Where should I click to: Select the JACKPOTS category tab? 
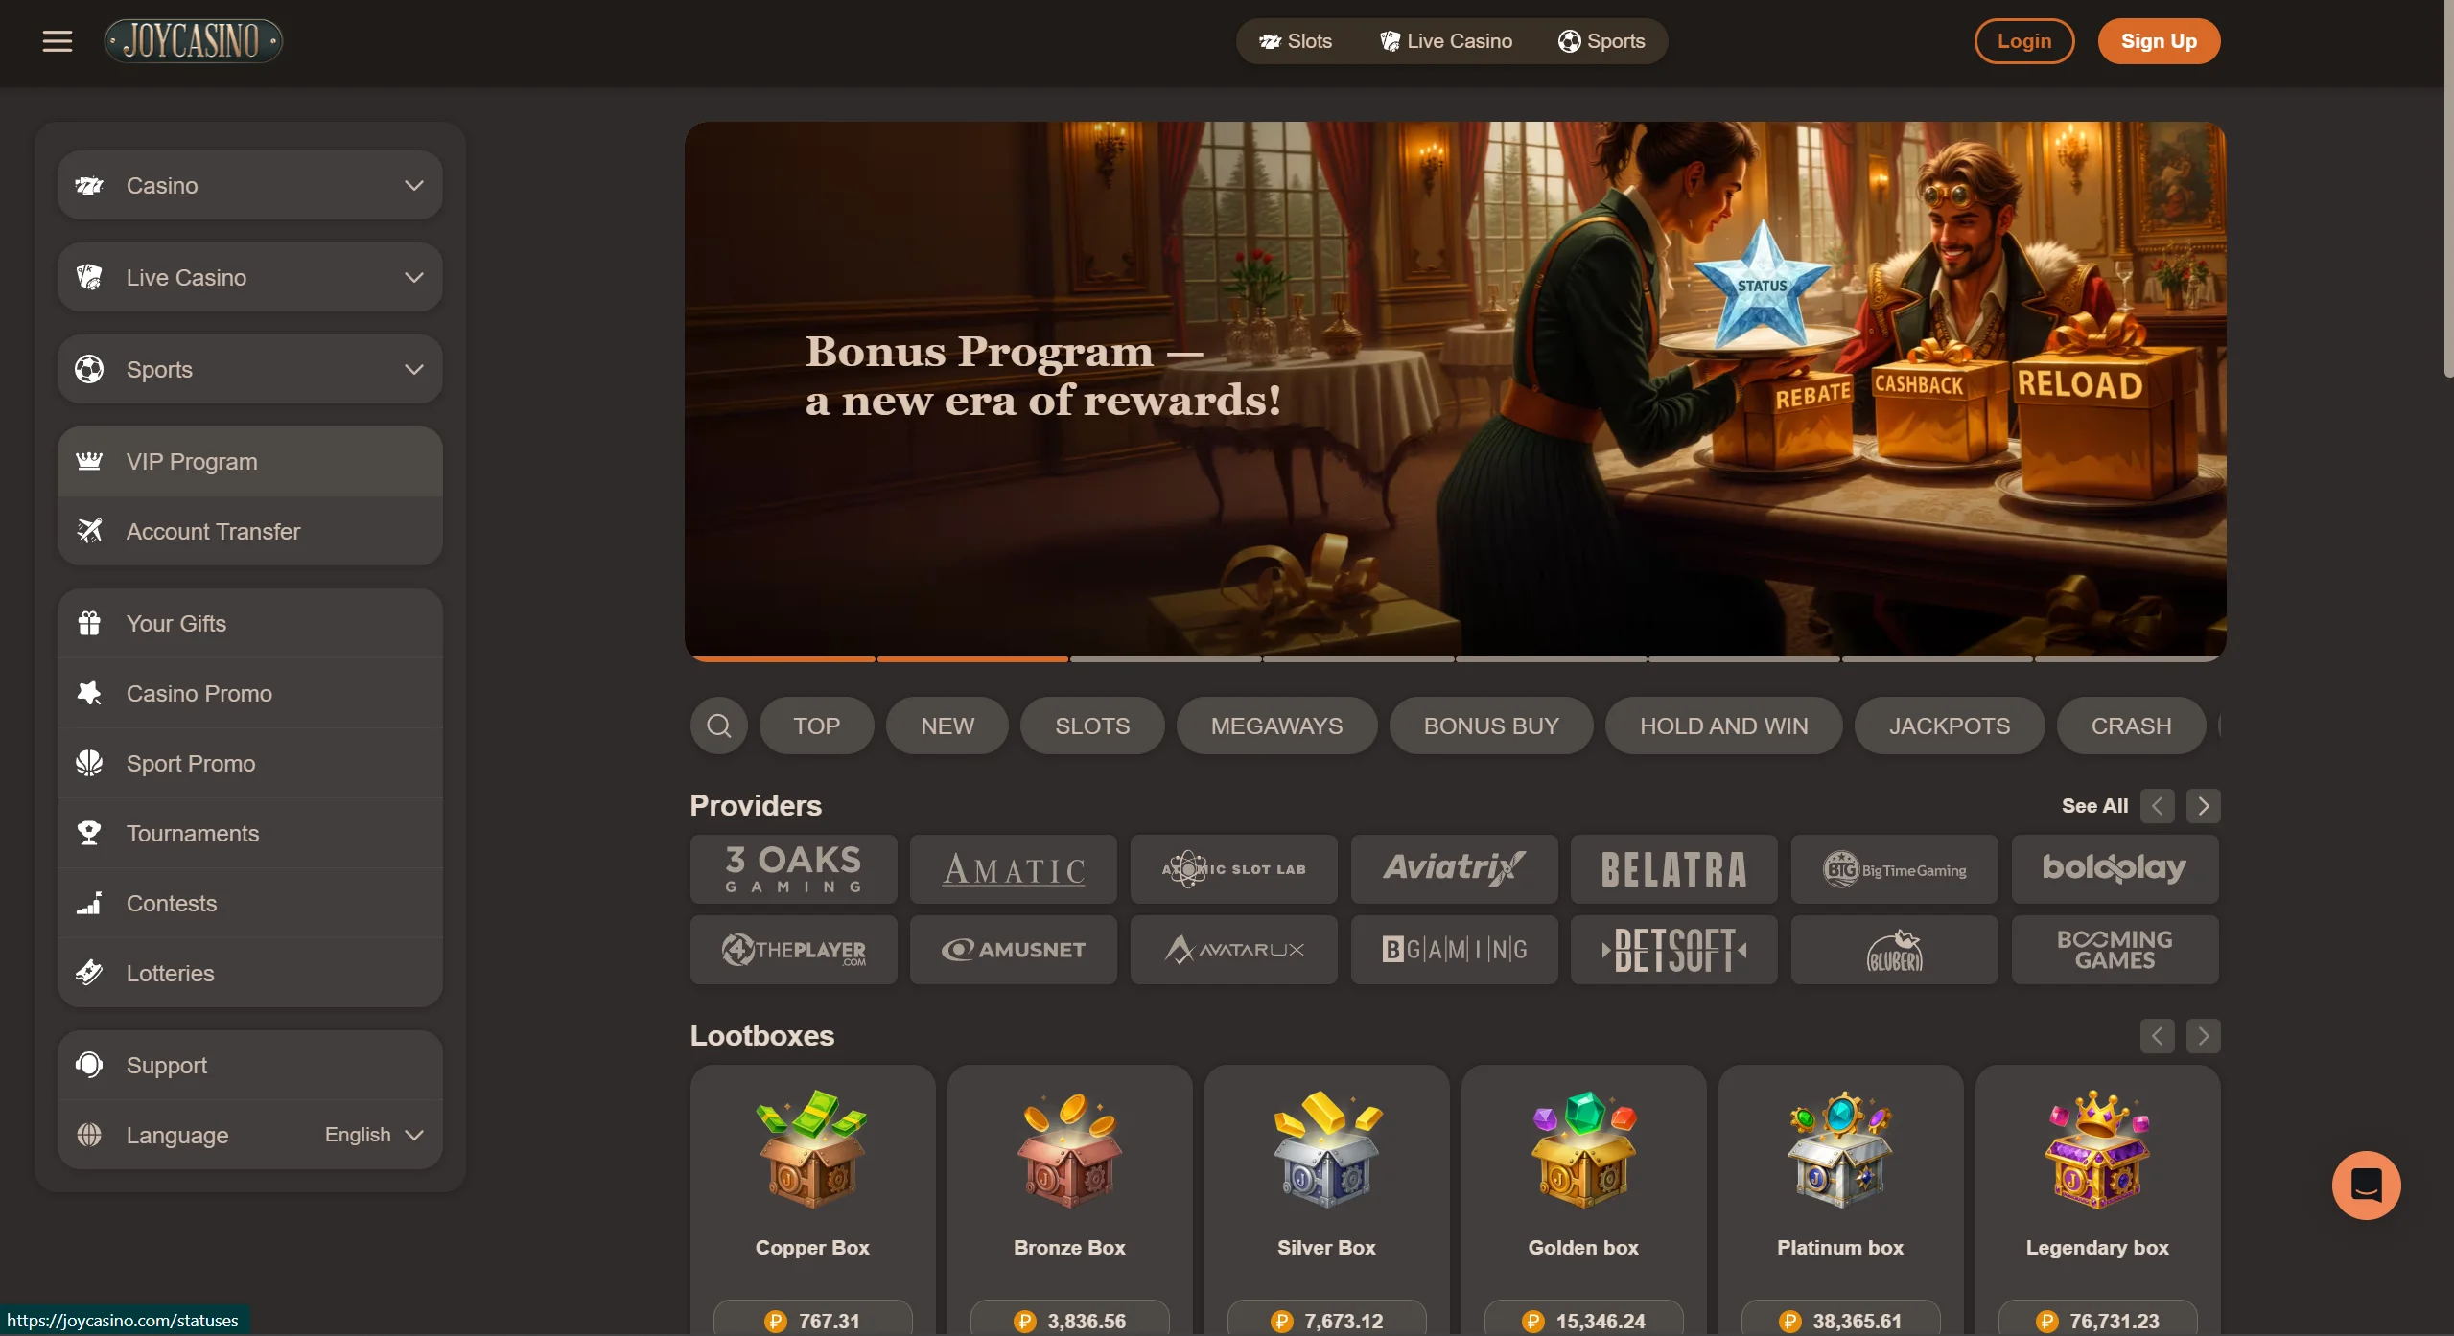pyautogui.click(x=1949, y=726)
